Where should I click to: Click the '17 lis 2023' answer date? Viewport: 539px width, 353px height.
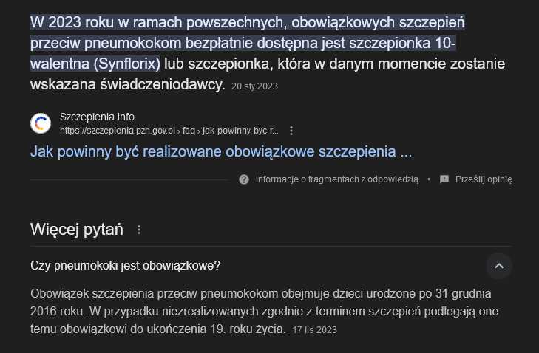[314, 330]
